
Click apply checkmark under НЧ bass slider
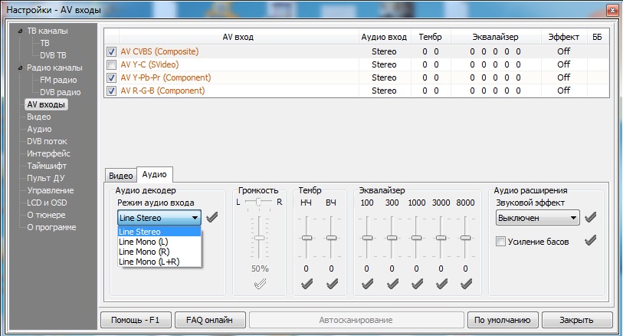[307, 285]
